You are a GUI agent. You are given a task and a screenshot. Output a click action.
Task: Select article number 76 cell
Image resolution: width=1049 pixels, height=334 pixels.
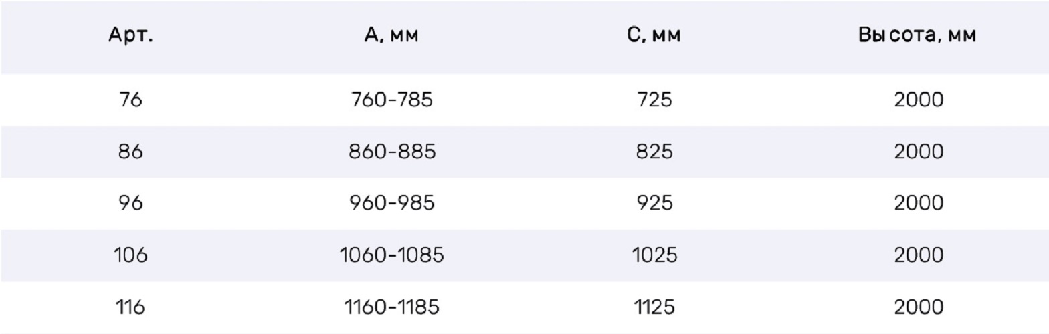(130, 100)
